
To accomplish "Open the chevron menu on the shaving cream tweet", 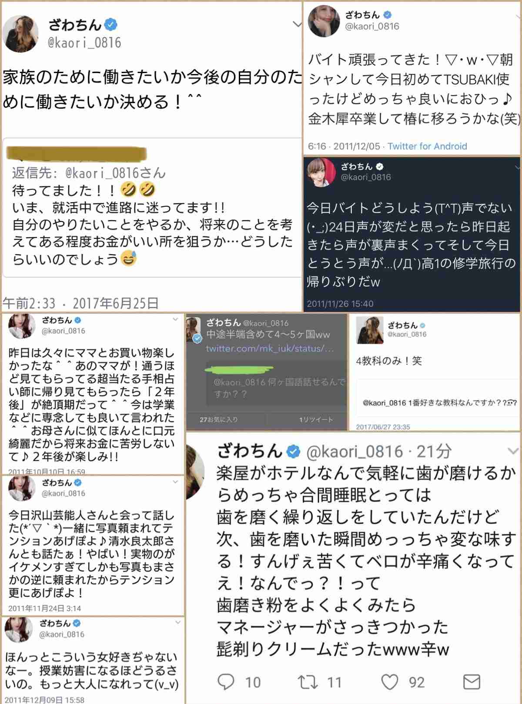I will click(513, 451).
